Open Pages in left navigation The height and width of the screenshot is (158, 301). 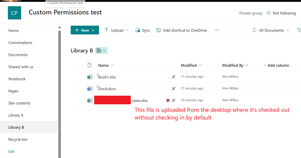coord(13,91)
